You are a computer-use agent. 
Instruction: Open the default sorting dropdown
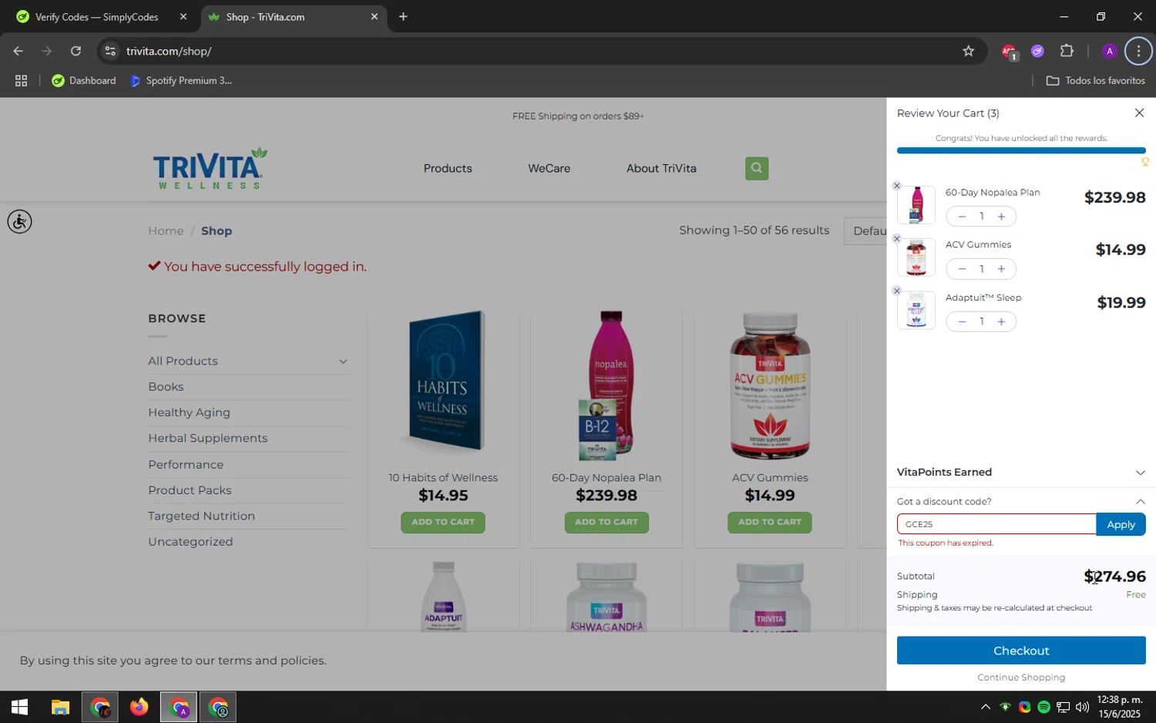tap(865, 230)
